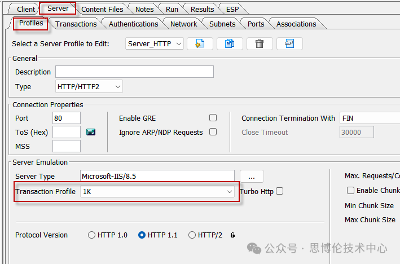
Task: Toggle Ignore ARP/NDP Requests checkbox
Action: click(213, 132)
